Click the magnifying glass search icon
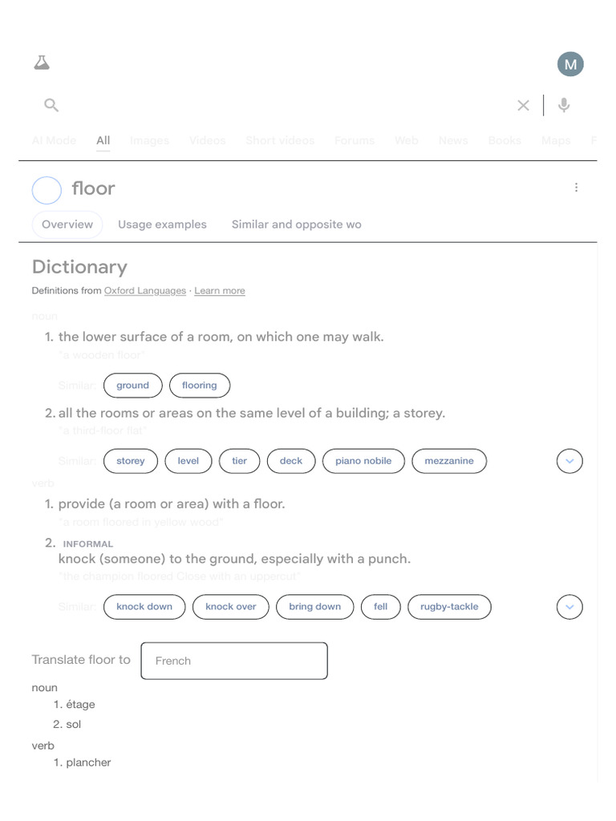 click(51, 105)
